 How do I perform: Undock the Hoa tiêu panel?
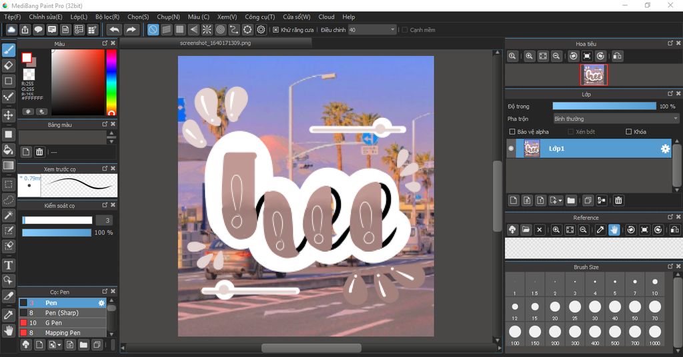pyautogui.click(x=670, y=43)
